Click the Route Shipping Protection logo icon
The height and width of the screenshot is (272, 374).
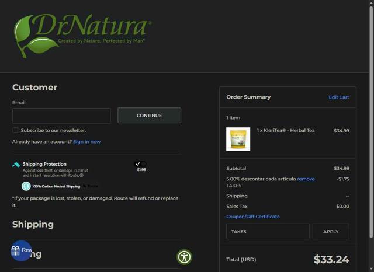[16, 165]
